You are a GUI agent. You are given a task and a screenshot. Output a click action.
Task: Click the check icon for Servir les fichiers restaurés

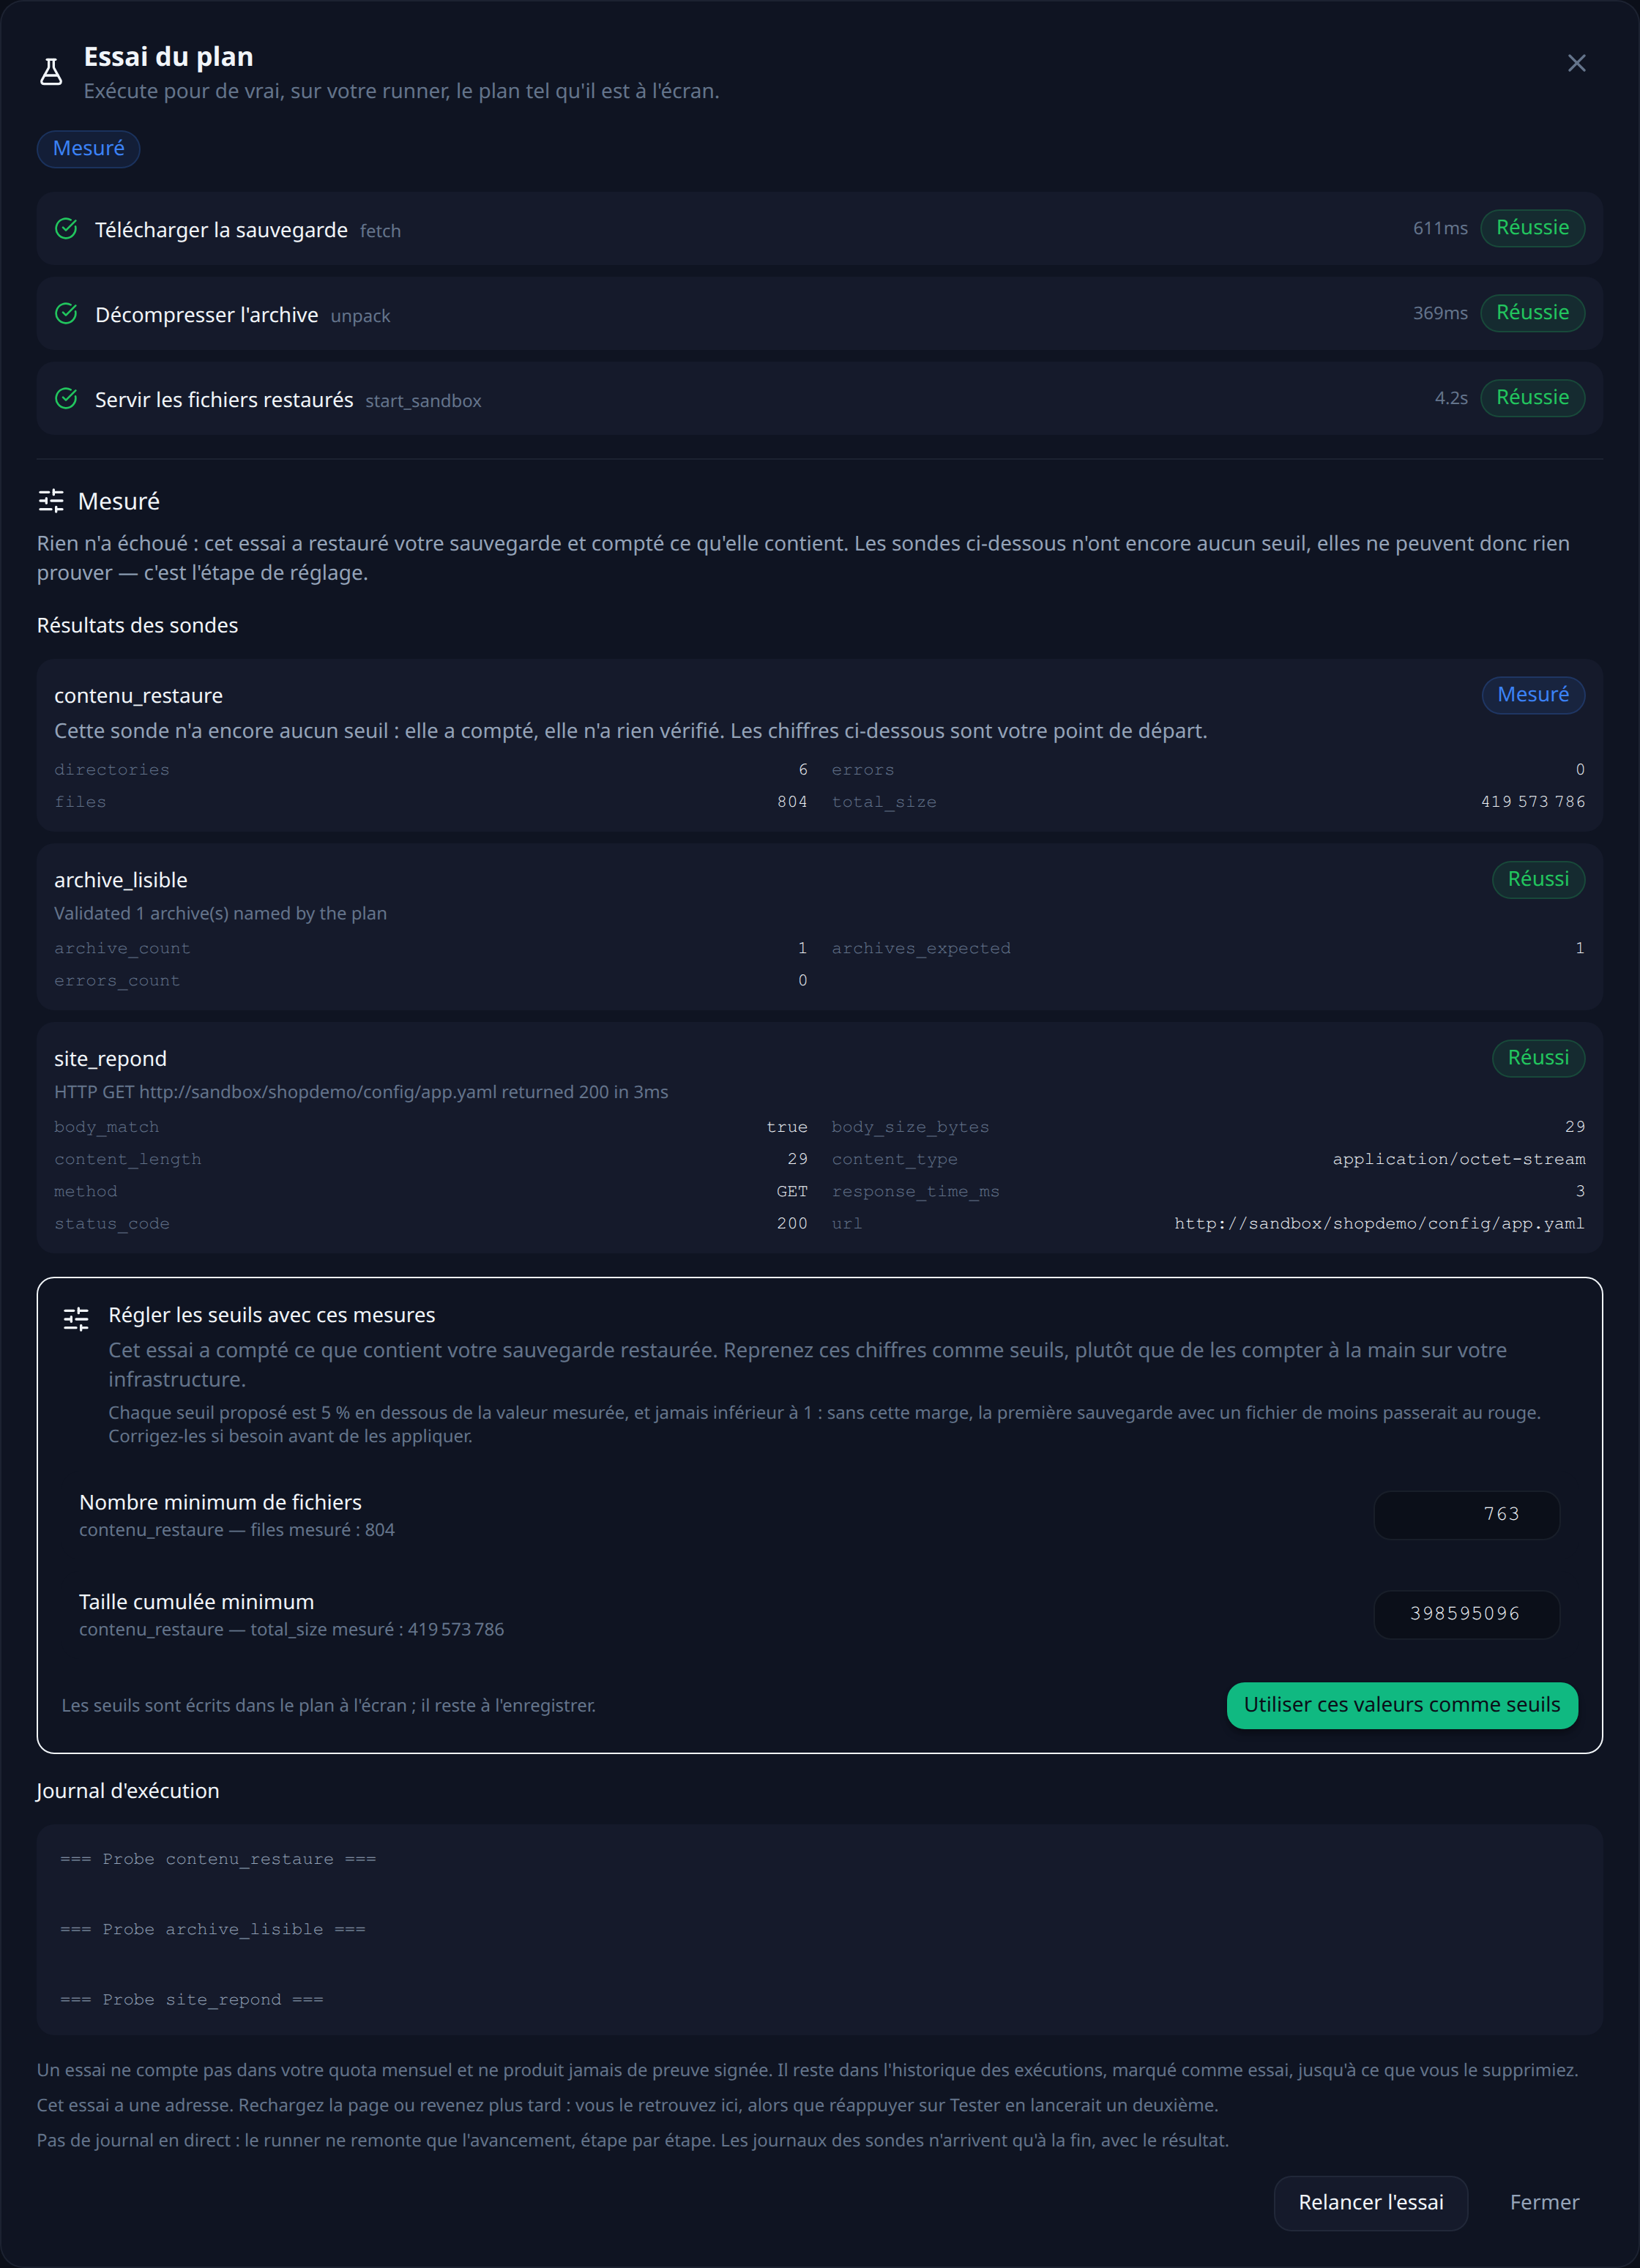click(x=66, y=399)
